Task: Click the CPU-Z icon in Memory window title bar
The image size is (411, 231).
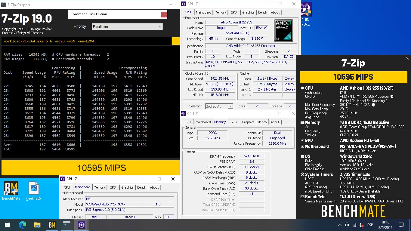Action: pyautogui.click(x=183, y=114)
